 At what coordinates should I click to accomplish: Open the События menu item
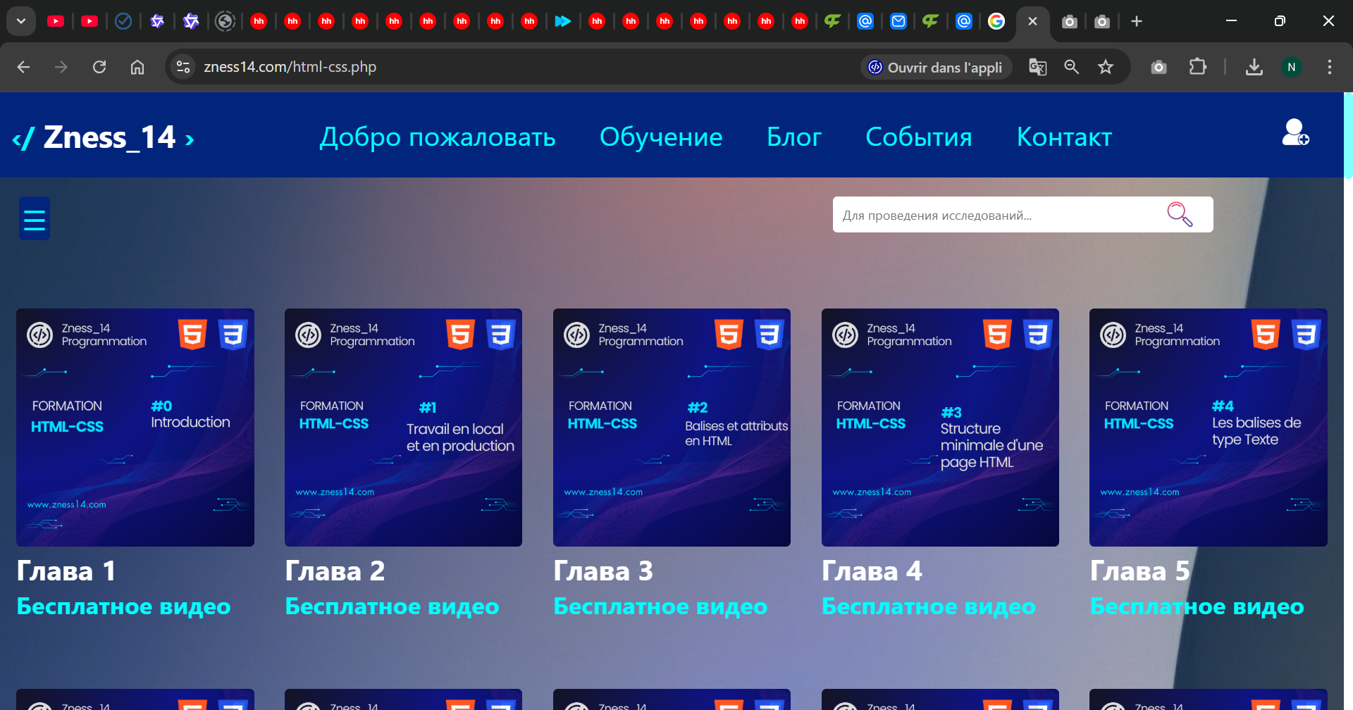pos(919,137)
